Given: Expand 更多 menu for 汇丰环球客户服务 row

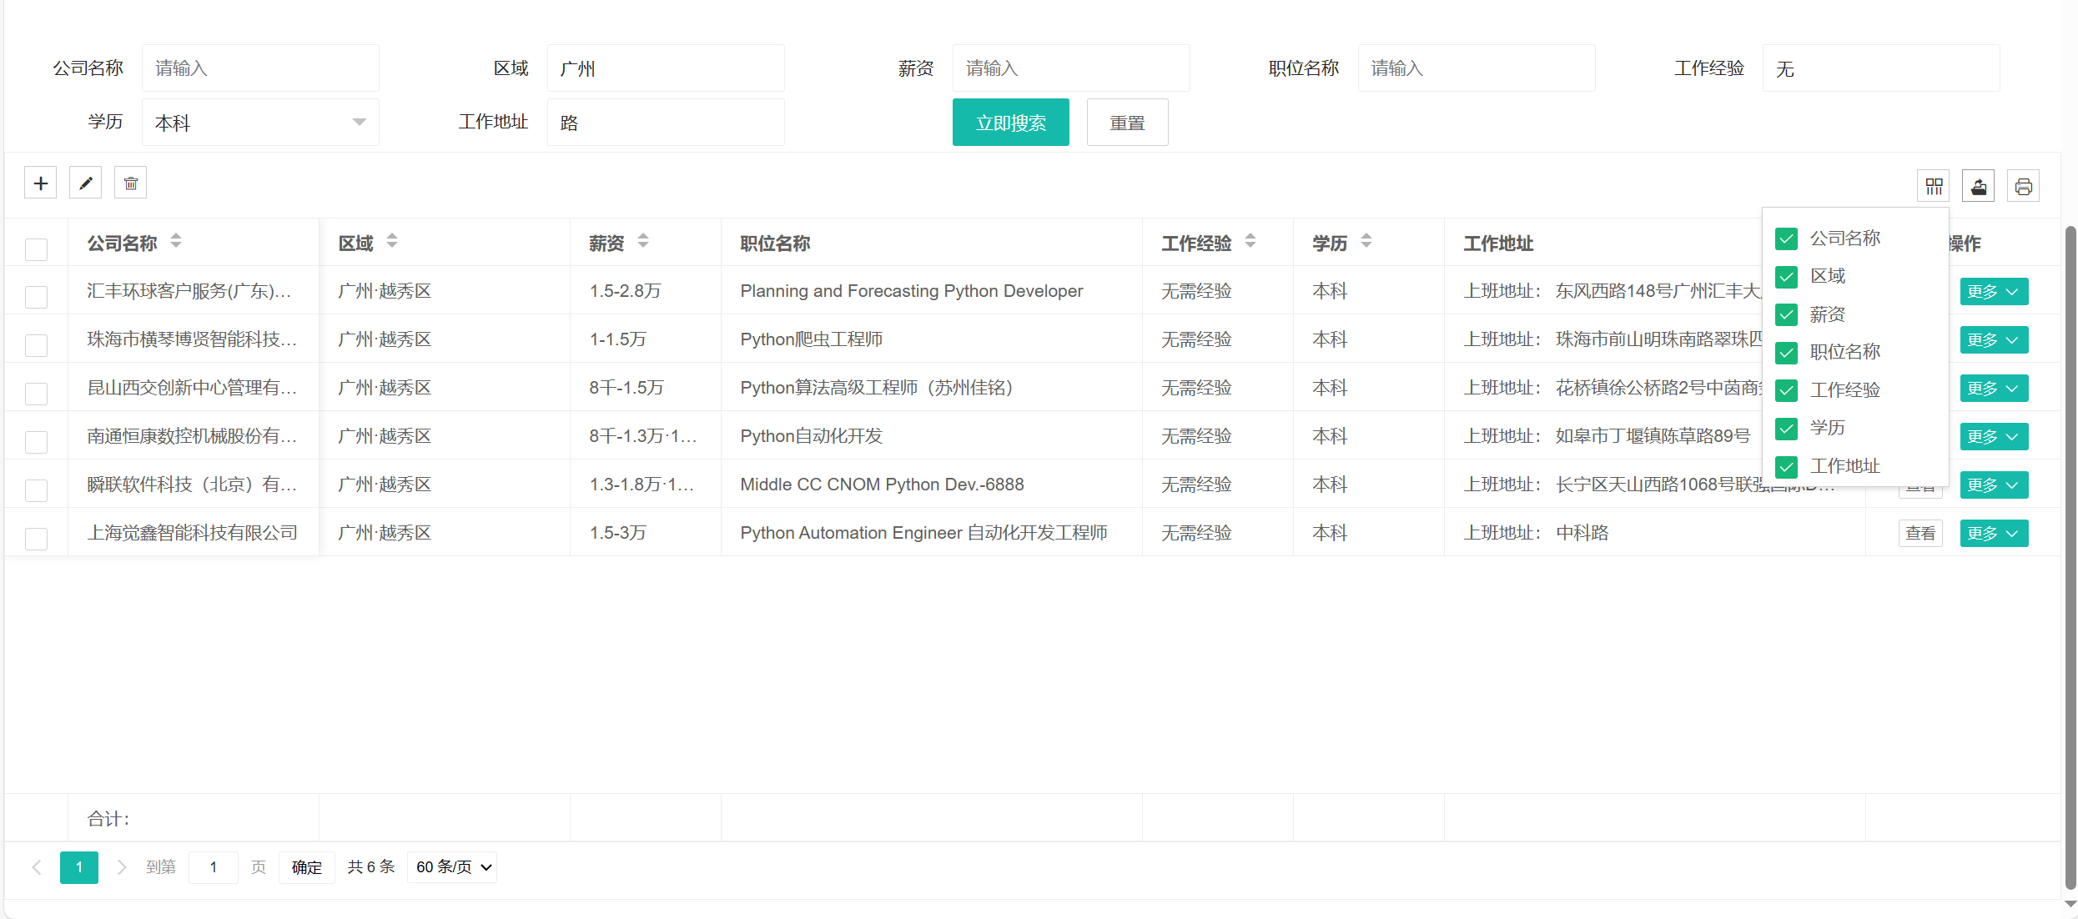Looking at the screenshot, I should click(x=1993, y=292).
